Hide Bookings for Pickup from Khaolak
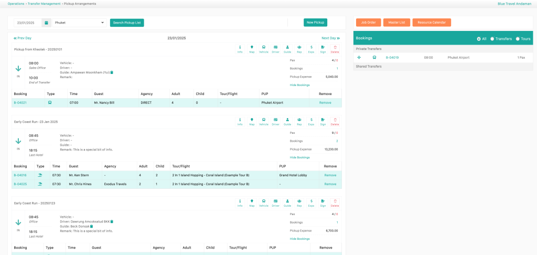This screenshot has height=255, width=537. coord(299,85)
